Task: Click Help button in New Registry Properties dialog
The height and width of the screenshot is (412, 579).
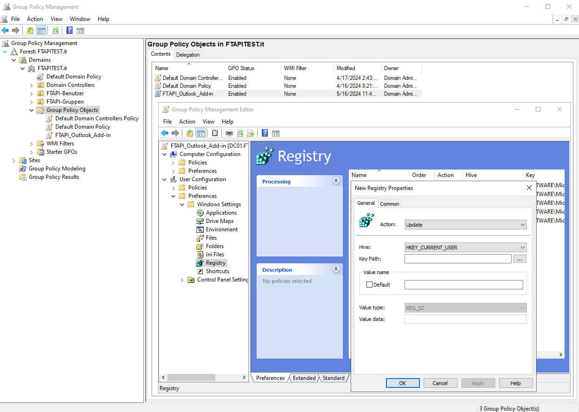Action: (x=516, y=383)
